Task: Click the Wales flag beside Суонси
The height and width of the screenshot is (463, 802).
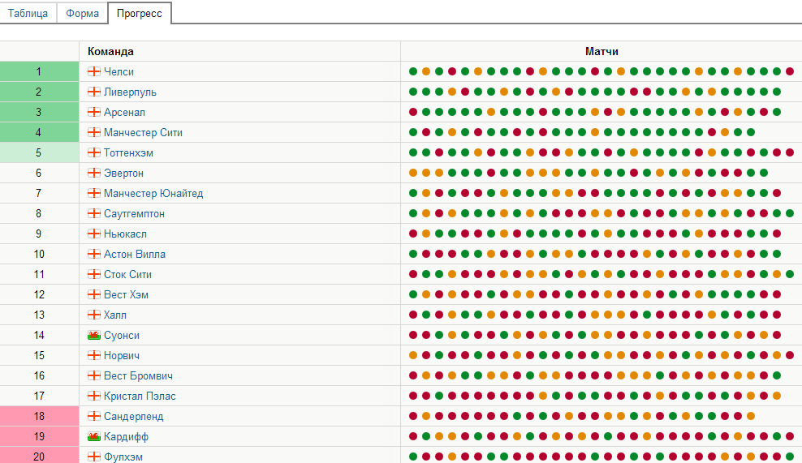Action: [x=94, y=335]
